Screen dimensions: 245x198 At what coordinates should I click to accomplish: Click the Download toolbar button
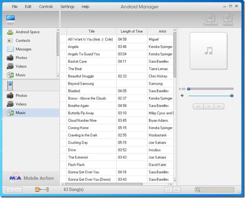click(x=211, y=20)
